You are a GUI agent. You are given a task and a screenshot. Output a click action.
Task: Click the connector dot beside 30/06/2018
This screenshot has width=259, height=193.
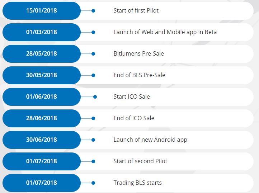coord(93,140)
